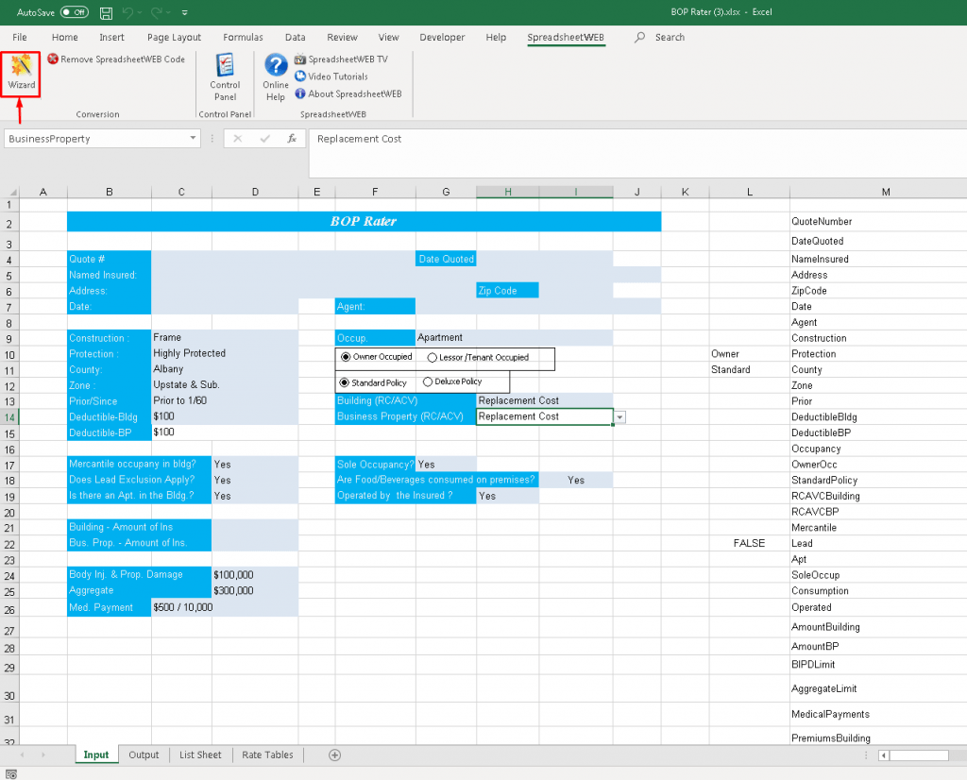Image resolution: width=967 pixels, height=780 pixels.
Task: Open Online Help
Action: pyautogui.click(x=276, y=77)
